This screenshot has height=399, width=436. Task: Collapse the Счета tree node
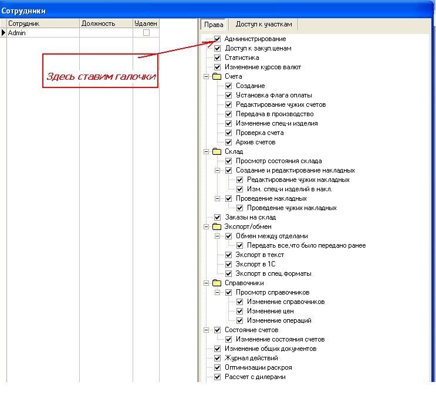(x=207, y=76)
